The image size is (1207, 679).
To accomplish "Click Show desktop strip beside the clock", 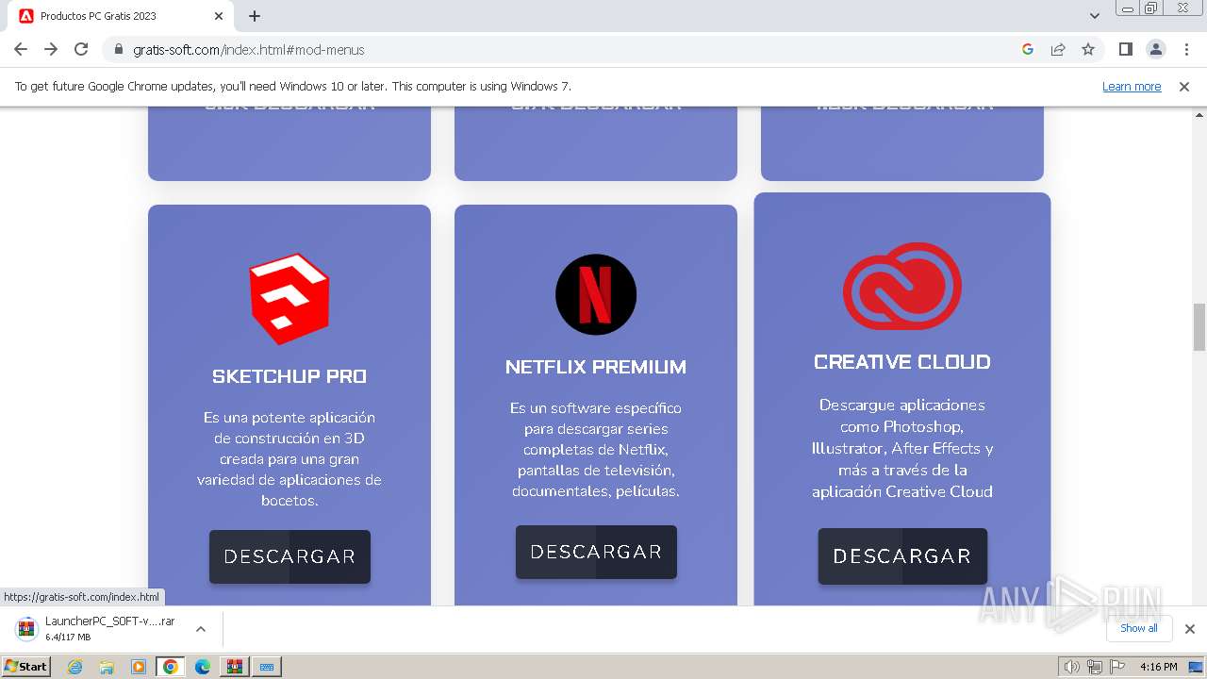I will pos(1197,667).
